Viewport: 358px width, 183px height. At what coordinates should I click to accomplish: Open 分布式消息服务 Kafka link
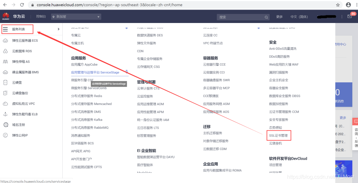tap(87, 120)
